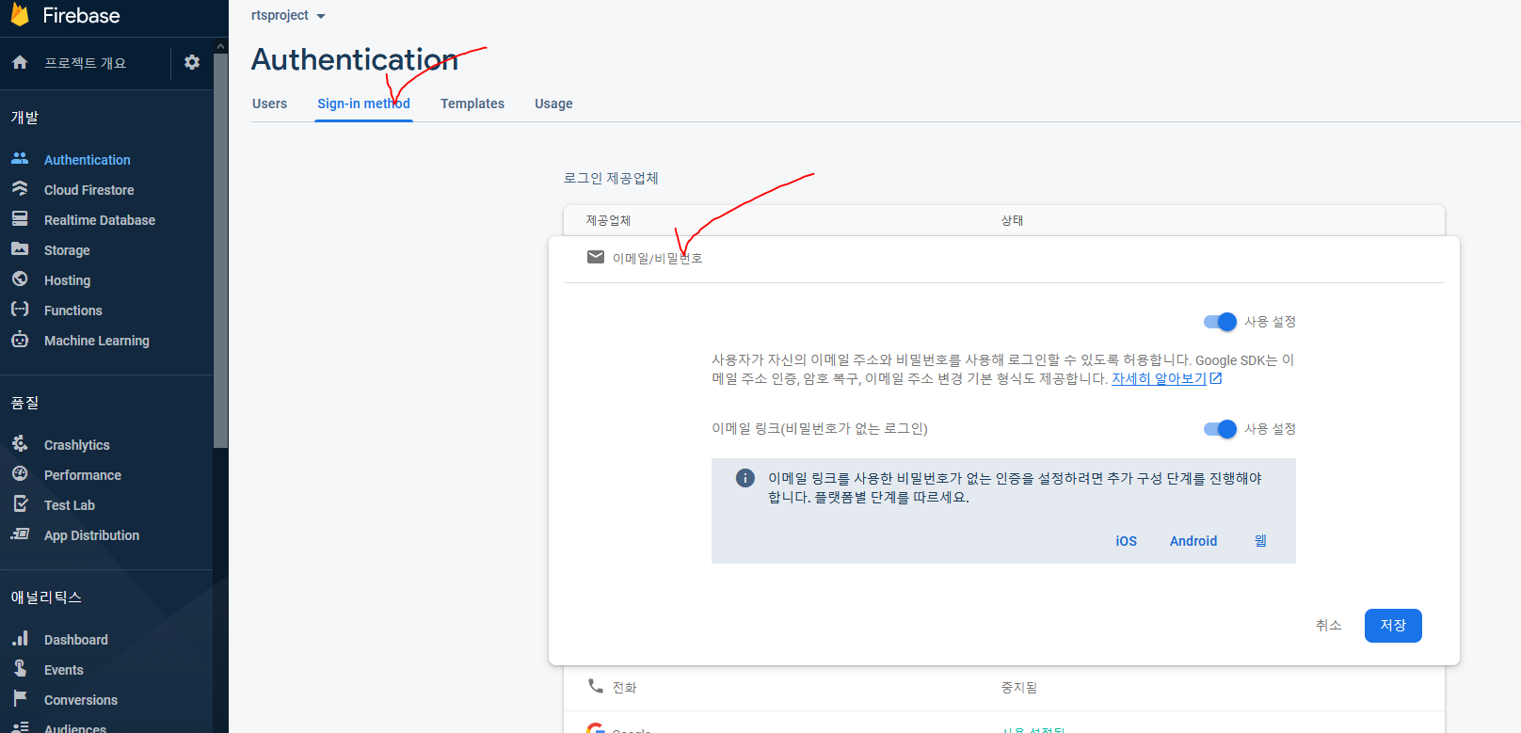Viewport: 1521px width, 733px height.
Task: Click the Events touch icon
Action: [x=20, y=668]
